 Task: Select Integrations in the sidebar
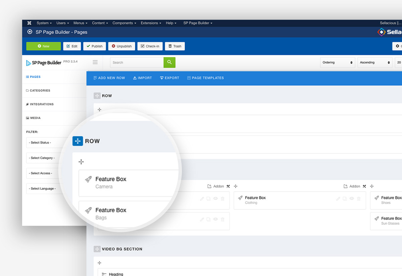coord(40,104)
